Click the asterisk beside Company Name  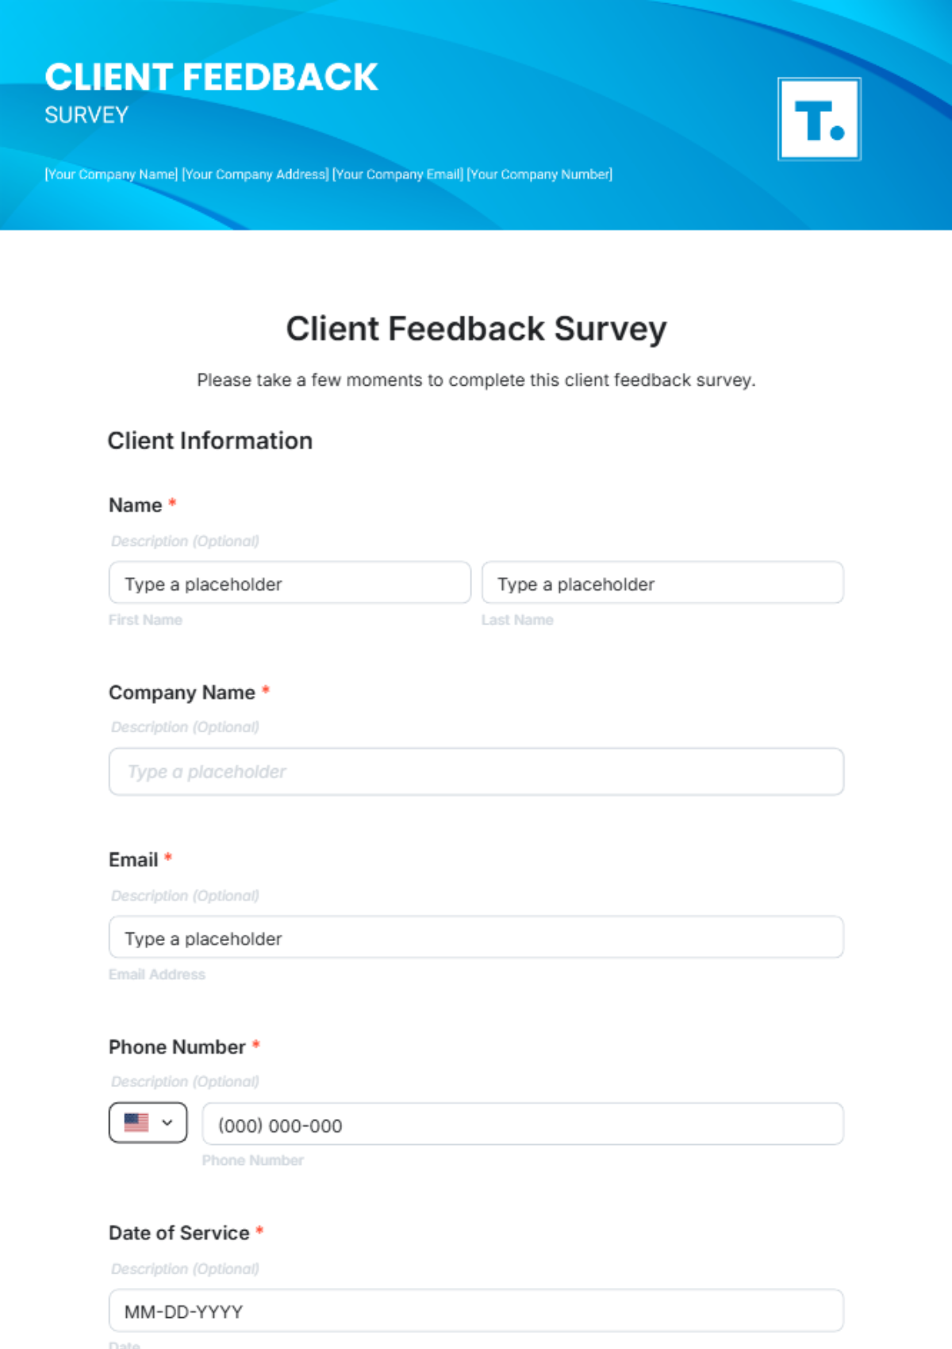point(264,691)
